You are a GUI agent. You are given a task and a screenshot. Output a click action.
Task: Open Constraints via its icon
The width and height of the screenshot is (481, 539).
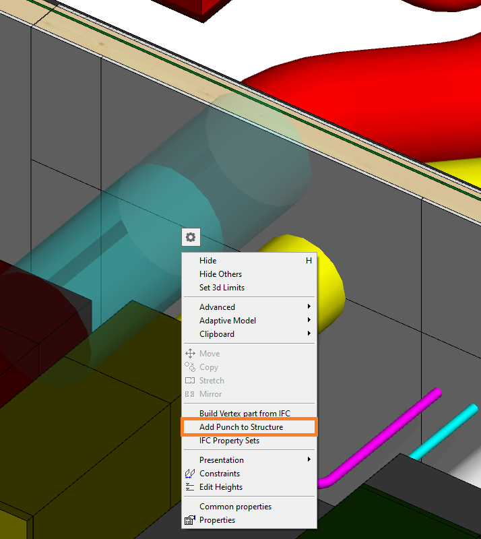[190, 474]
